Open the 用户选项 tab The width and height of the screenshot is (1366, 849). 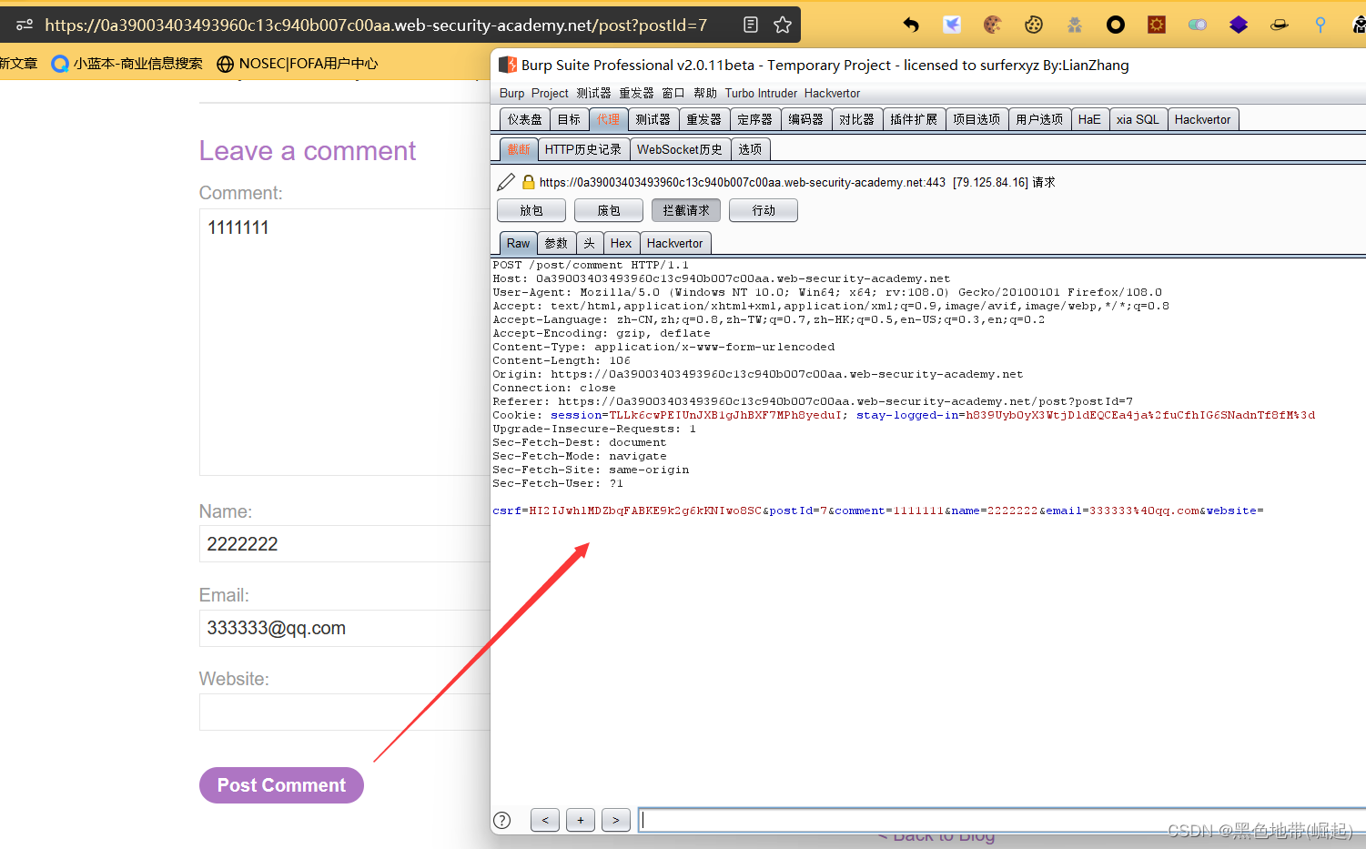pos(1039,119)
